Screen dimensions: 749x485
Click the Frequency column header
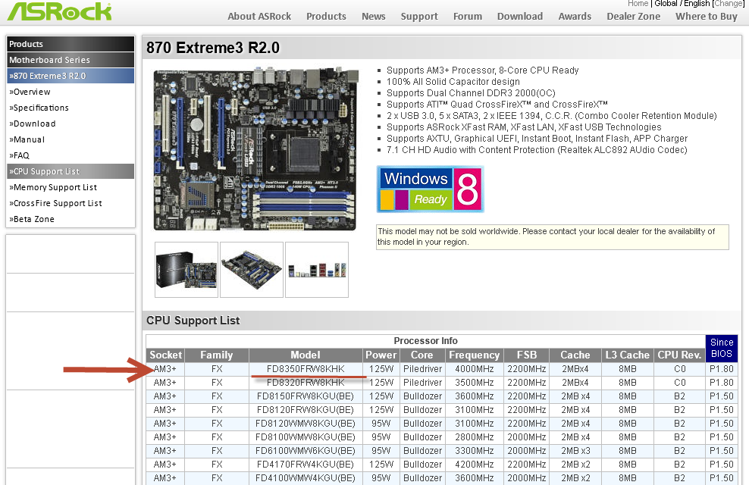[x=474, y=355]
